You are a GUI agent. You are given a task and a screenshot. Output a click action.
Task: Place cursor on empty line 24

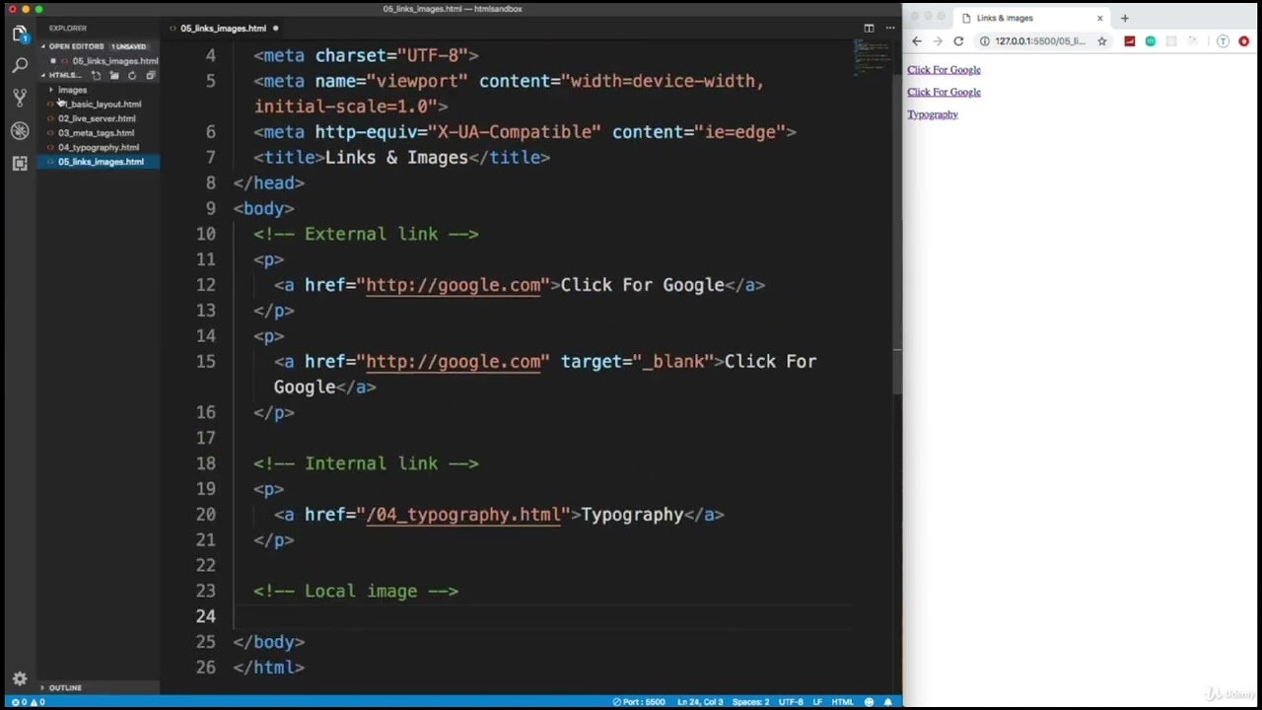click(x=542, y=616)
